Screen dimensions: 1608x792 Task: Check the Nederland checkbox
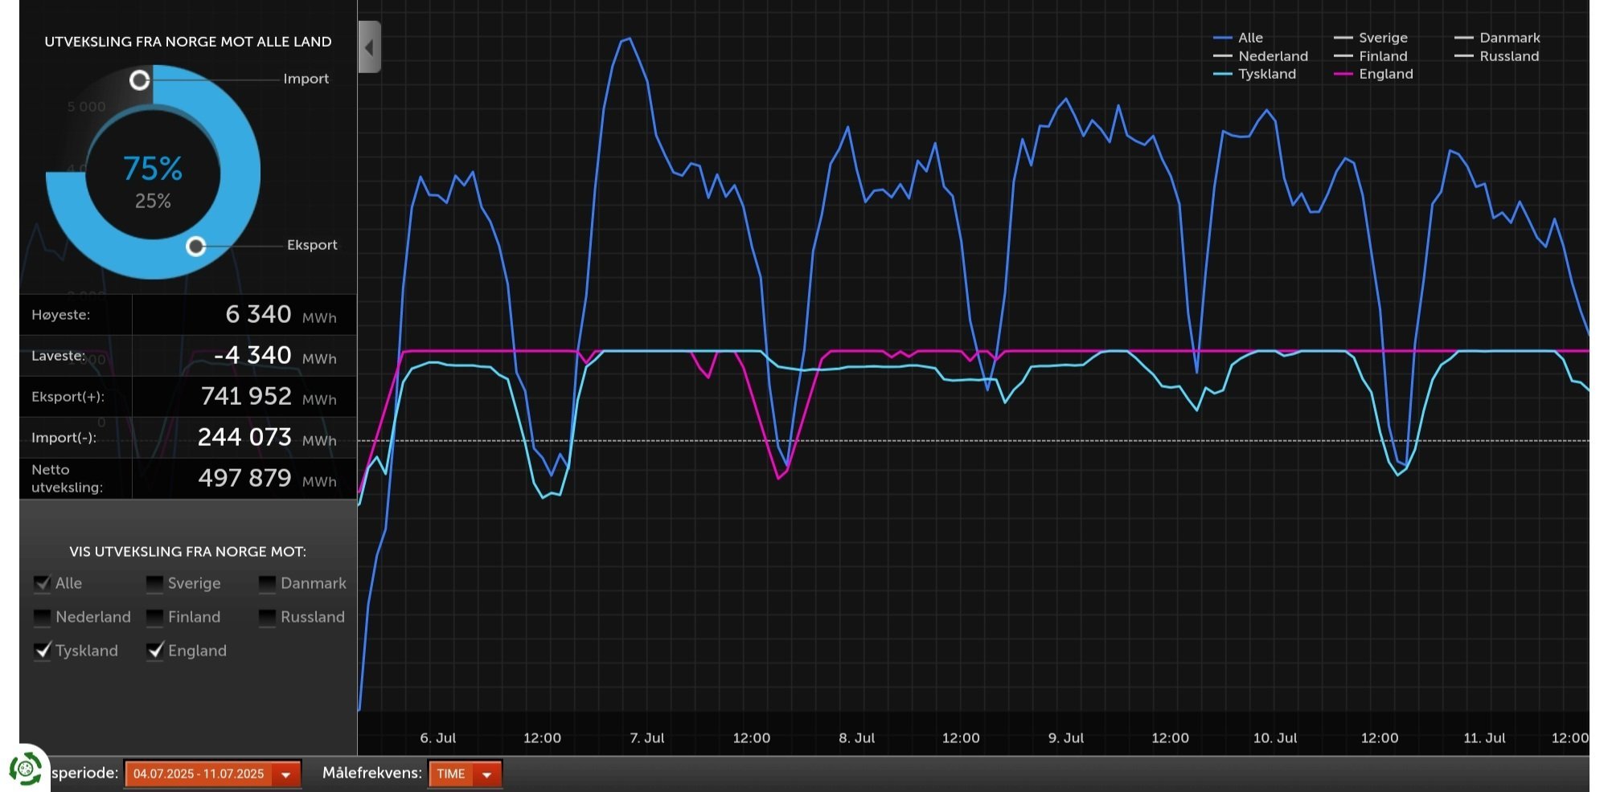pyautogui.click(x=42, y=617)
